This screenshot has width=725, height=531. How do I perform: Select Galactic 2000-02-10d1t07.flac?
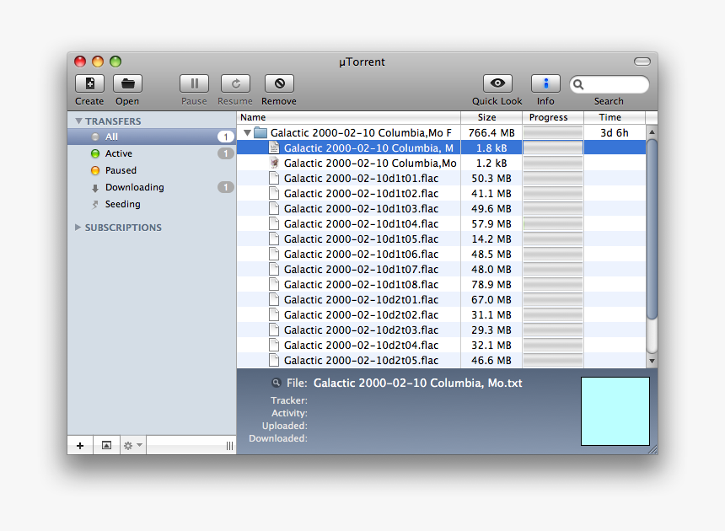click(361, 270)
